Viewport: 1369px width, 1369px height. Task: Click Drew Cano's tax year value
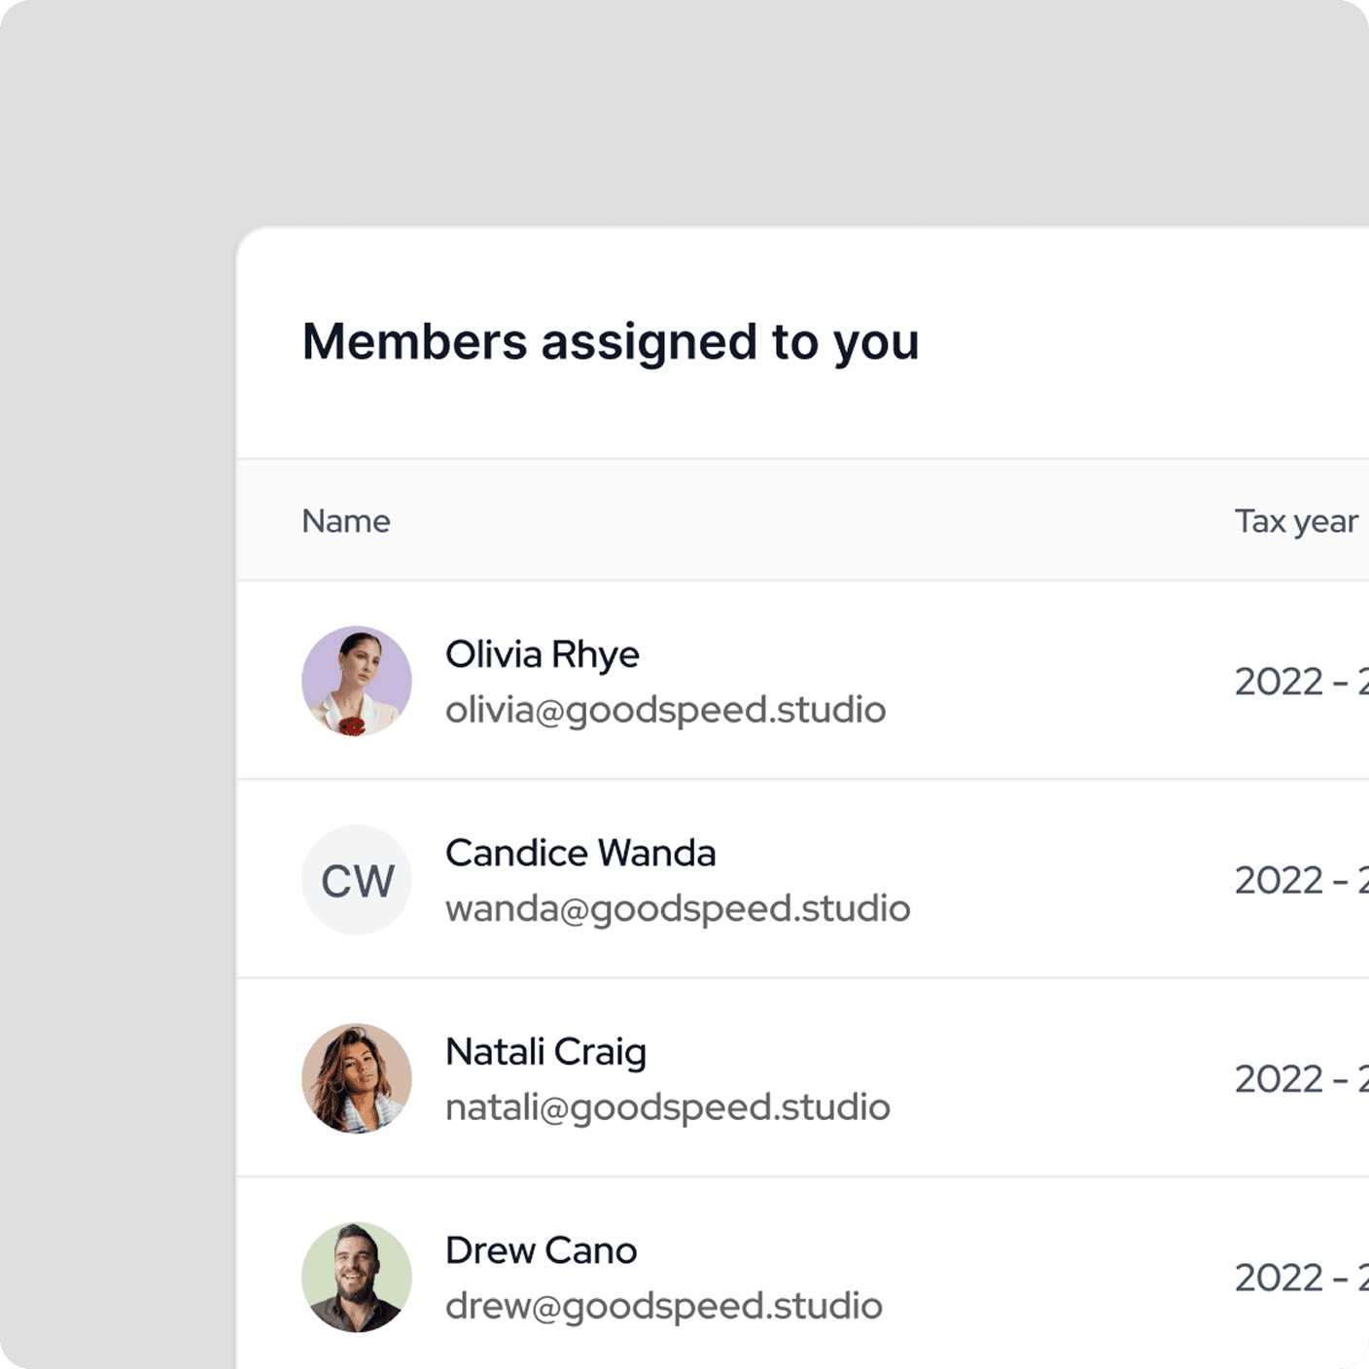point(1299,1278)
